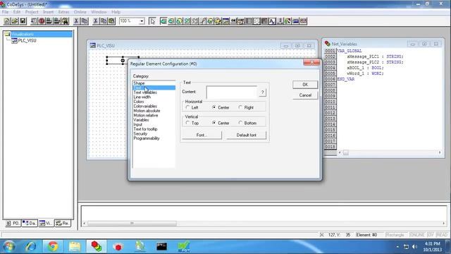
Task: Click the New file toolbar icon
Action: pos(7,21)
